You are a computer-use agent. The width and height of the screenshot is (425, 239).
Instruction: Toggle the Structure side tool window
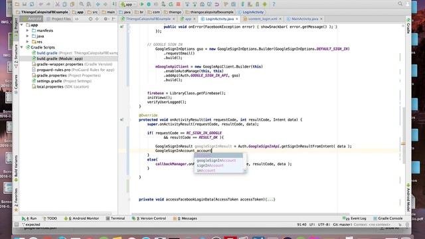tap(16, 56)
